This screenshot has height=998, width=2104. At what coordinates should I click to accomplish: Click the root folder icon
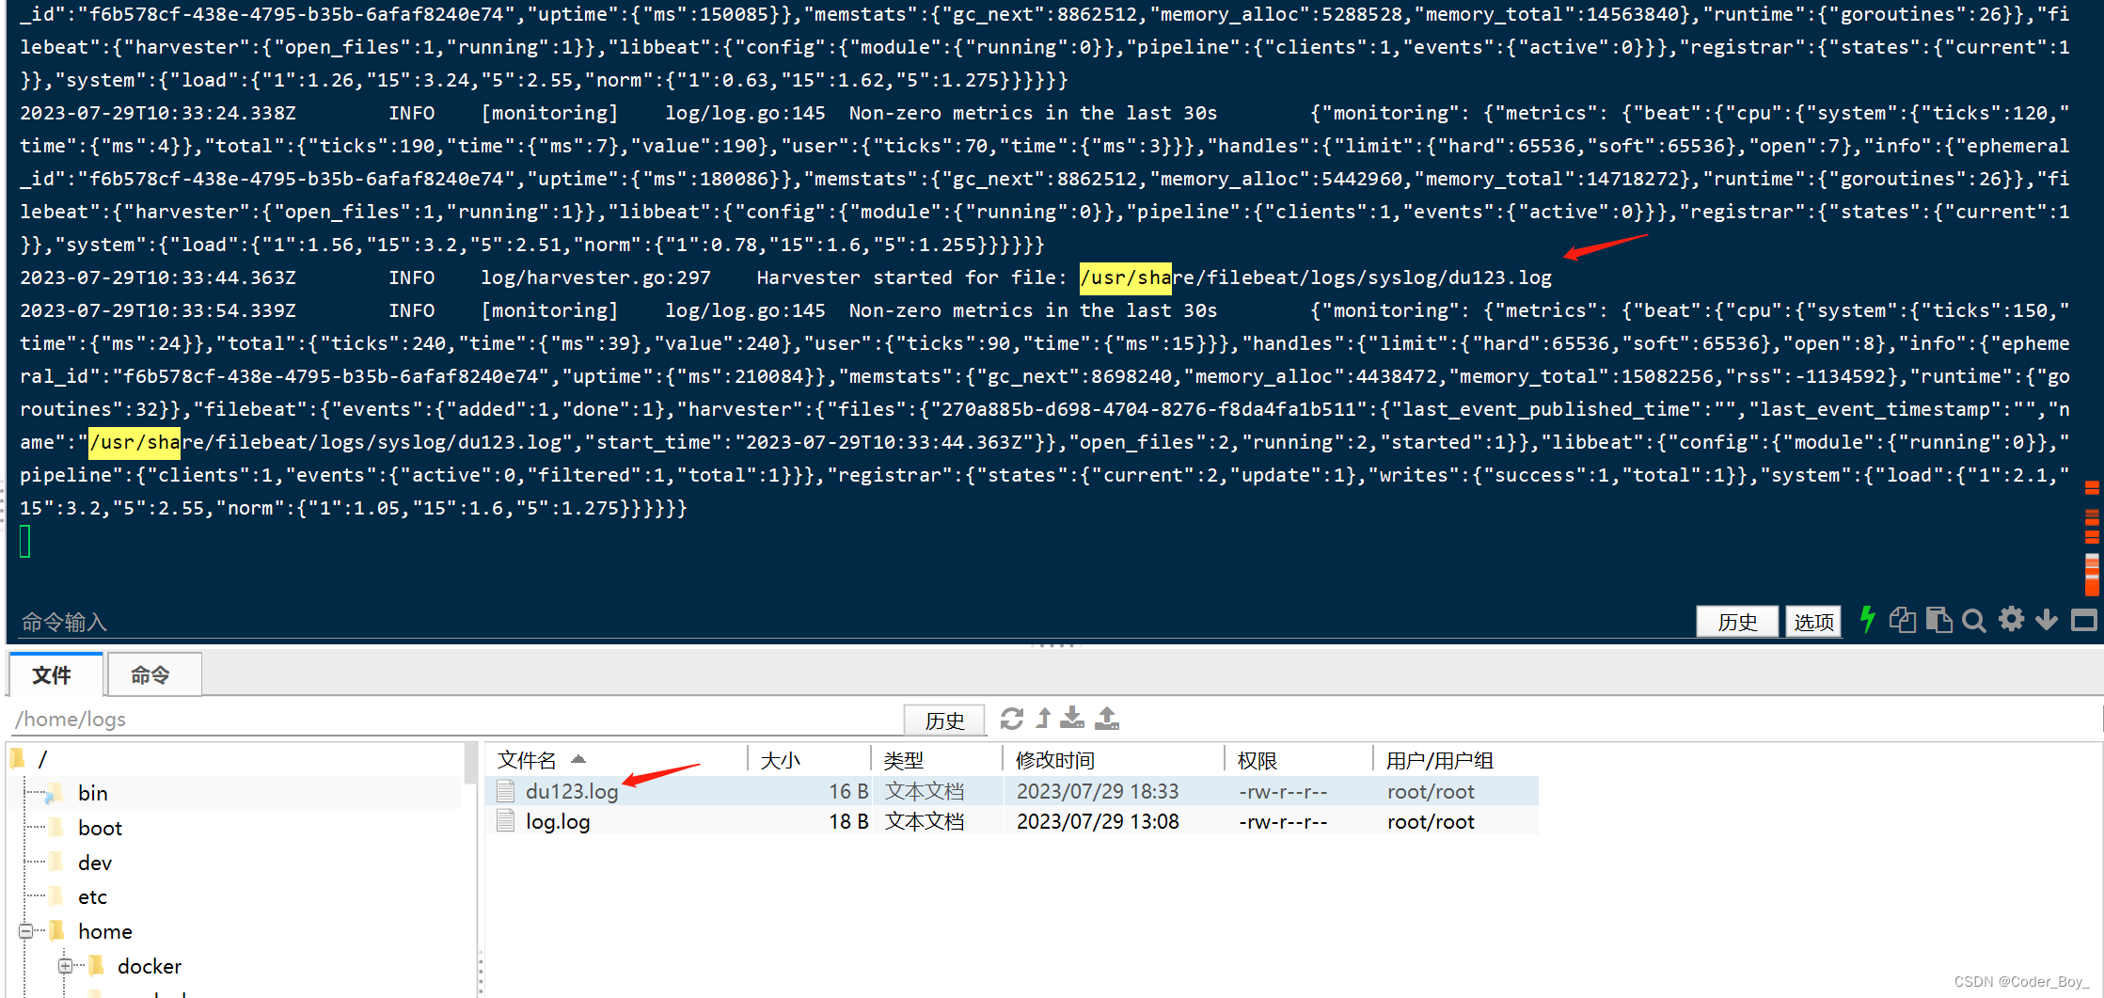(17, 758)
